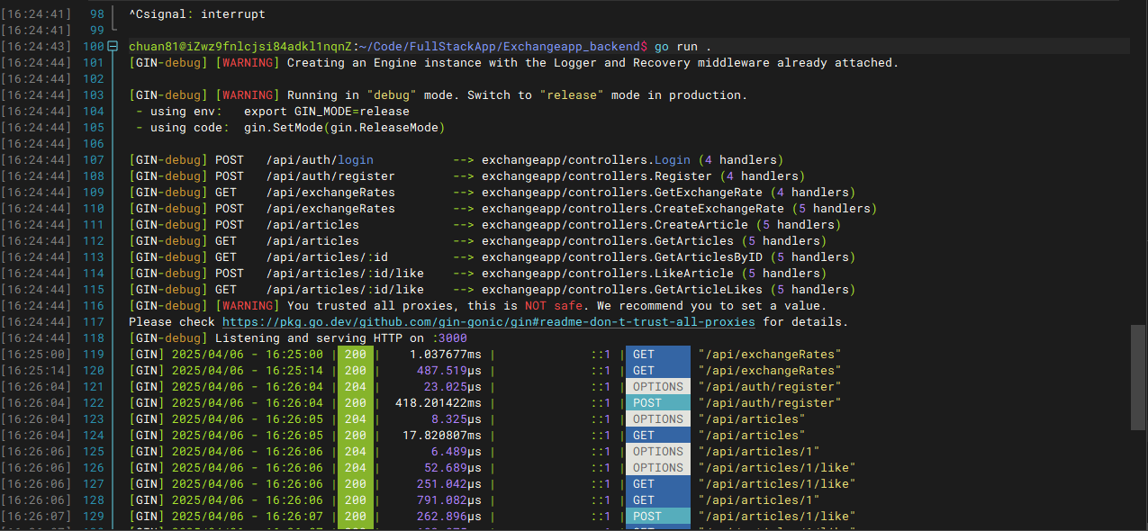Click the "gin.SetMode(gin.ReleaseMode)" text
The height and width of the screenshot is (531, 1148).
(x=345, y=128)
